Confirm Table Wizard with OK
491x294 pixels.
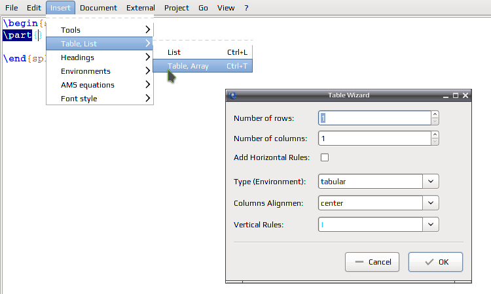pyautogui.click(x=435, y=262)
